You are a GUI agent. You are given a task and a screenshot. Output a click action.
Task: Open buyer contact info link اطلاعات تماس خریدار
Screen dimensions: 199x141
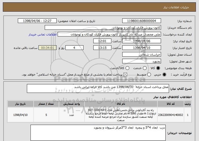click(x=43, y=34)
